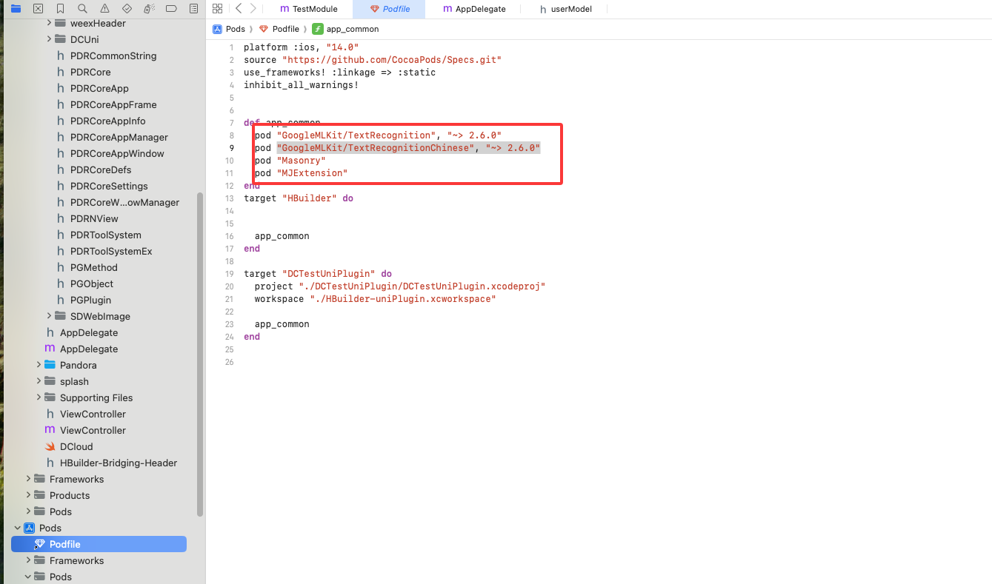Image resolution: width=992 pixels, height=584 pixels.
Task: Open the Find navigator magnifier icon
Action: (x=82, y=9)
